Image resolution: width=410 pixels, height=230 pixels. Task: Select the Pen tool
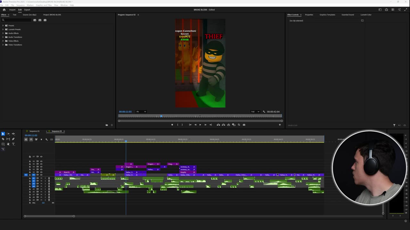pos(13,139)
